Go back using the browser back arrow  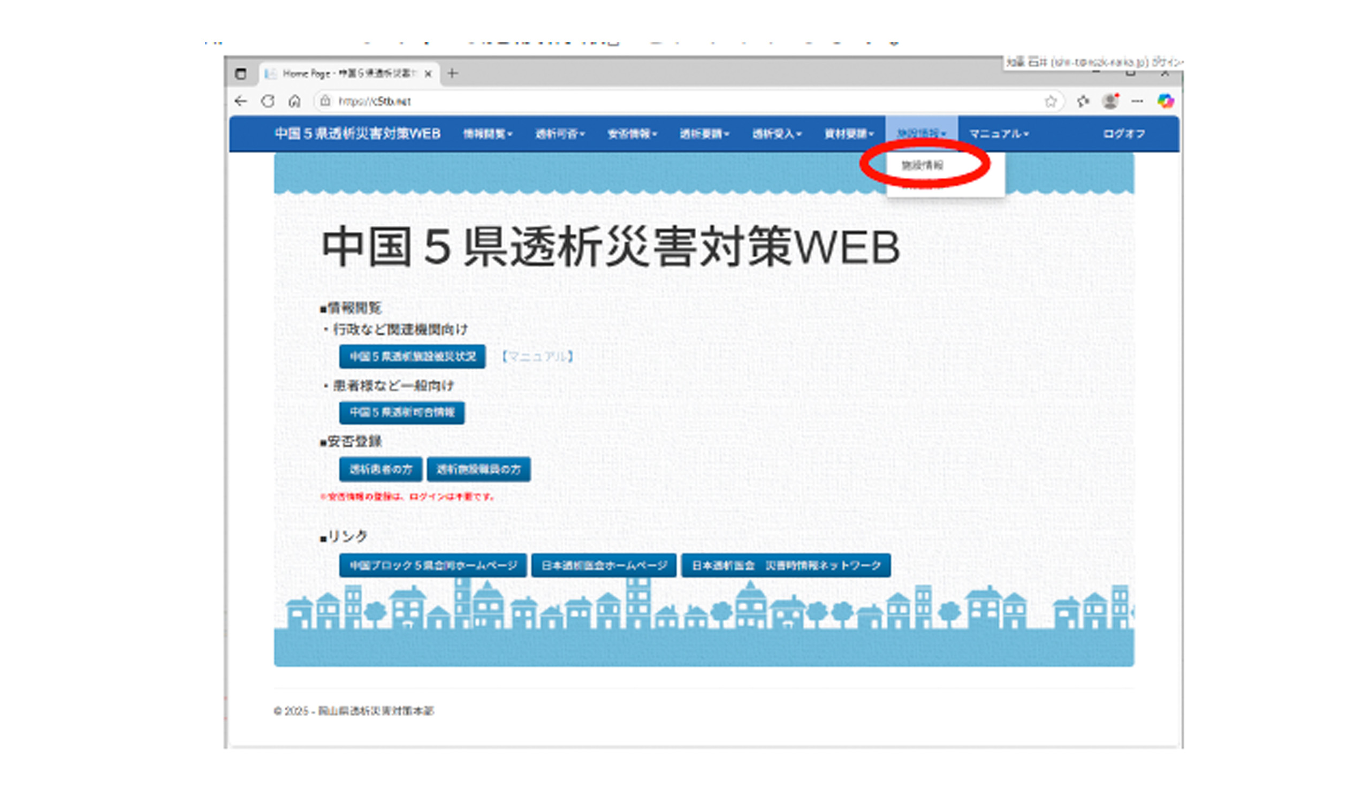tap(241, 101)
